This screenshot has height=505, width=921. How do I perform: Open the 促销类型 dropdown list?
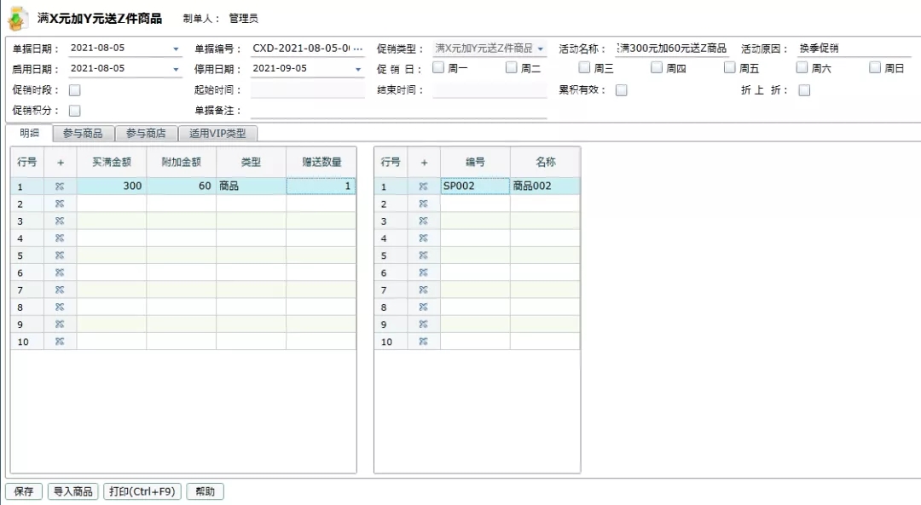coord(541,49)
